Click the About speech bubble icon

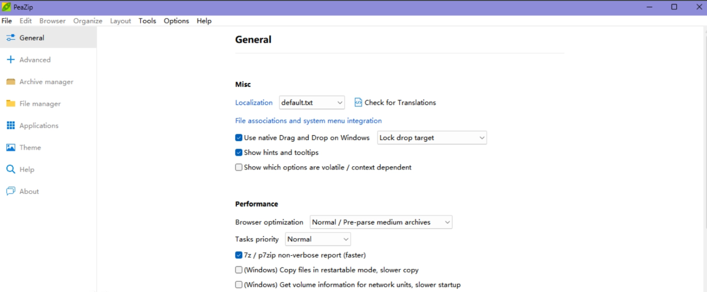click(10, 191)
